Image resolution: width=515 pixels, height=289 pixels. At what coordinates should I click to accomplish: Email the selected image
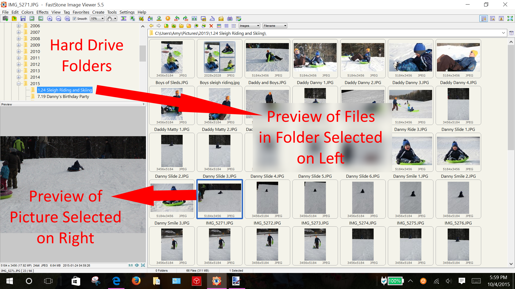pos(221,18)
